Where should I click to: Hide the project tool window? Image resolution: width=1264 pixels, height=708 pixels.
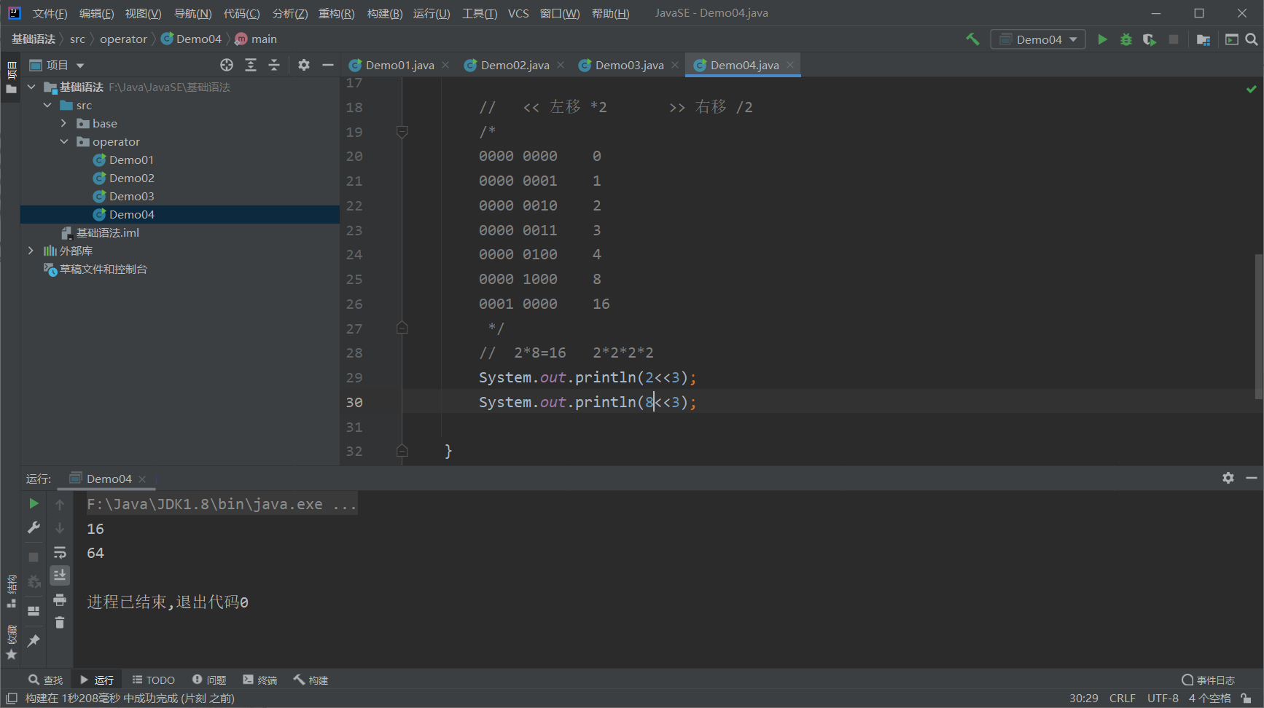pos(328,65)
